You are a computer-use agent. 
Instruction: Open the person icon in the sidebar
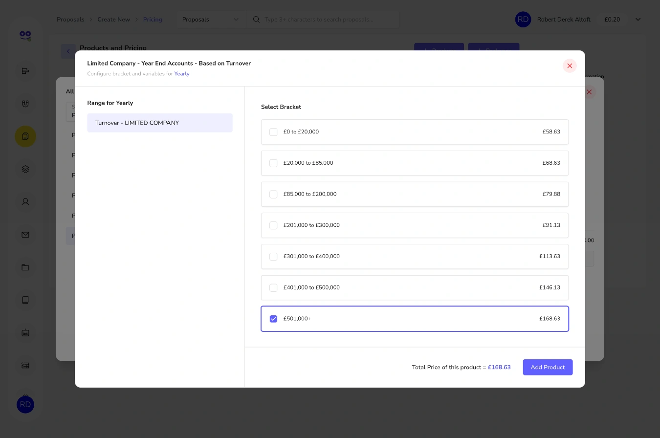(25, 202)
